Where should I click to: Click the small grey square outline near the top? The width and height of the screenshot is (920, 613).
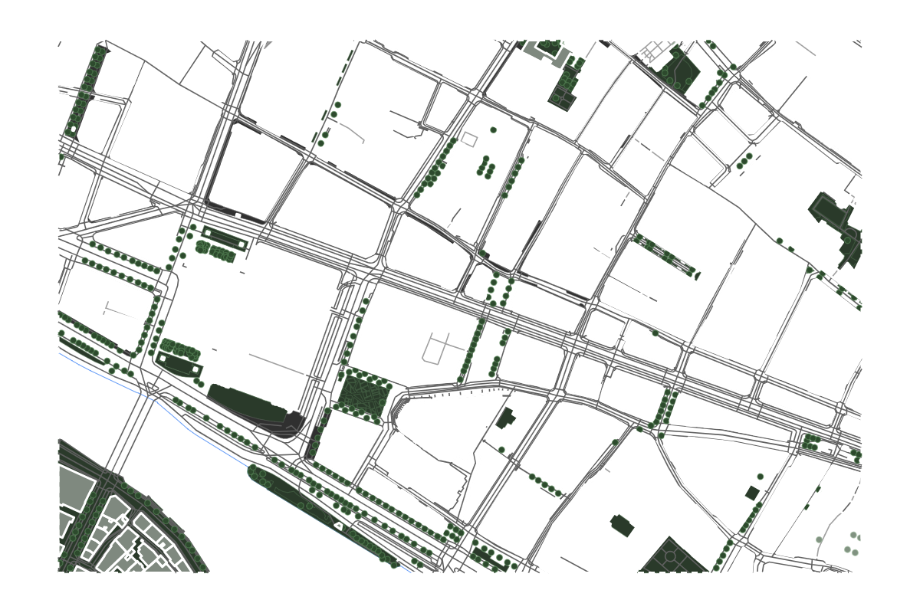pyautogui.click(x=468, y=140)
